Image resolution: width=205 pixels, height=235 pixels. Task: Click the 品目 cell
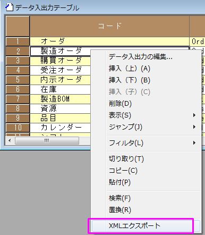point(60,118)
